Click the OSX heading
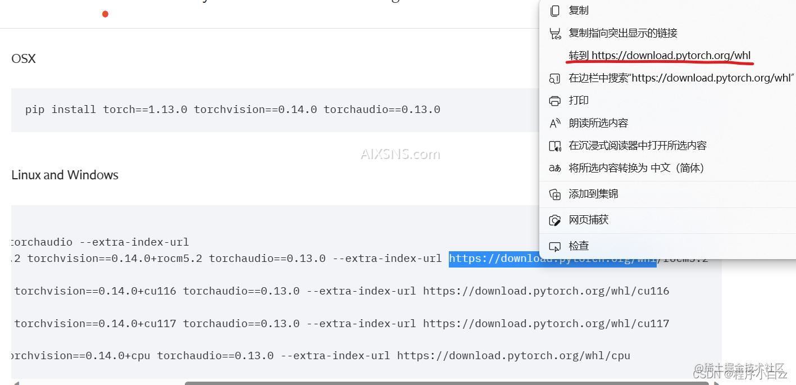This screenshot has width=796, height=385. (24, 58)
